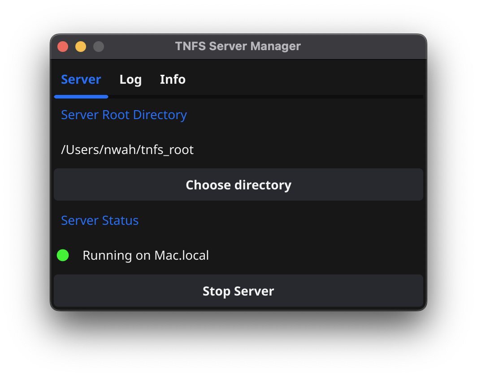
Task: Click the green server status indicator
Action: click(63, 255)
